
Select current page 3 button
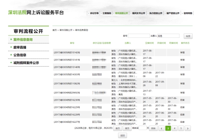coord(168,129)
